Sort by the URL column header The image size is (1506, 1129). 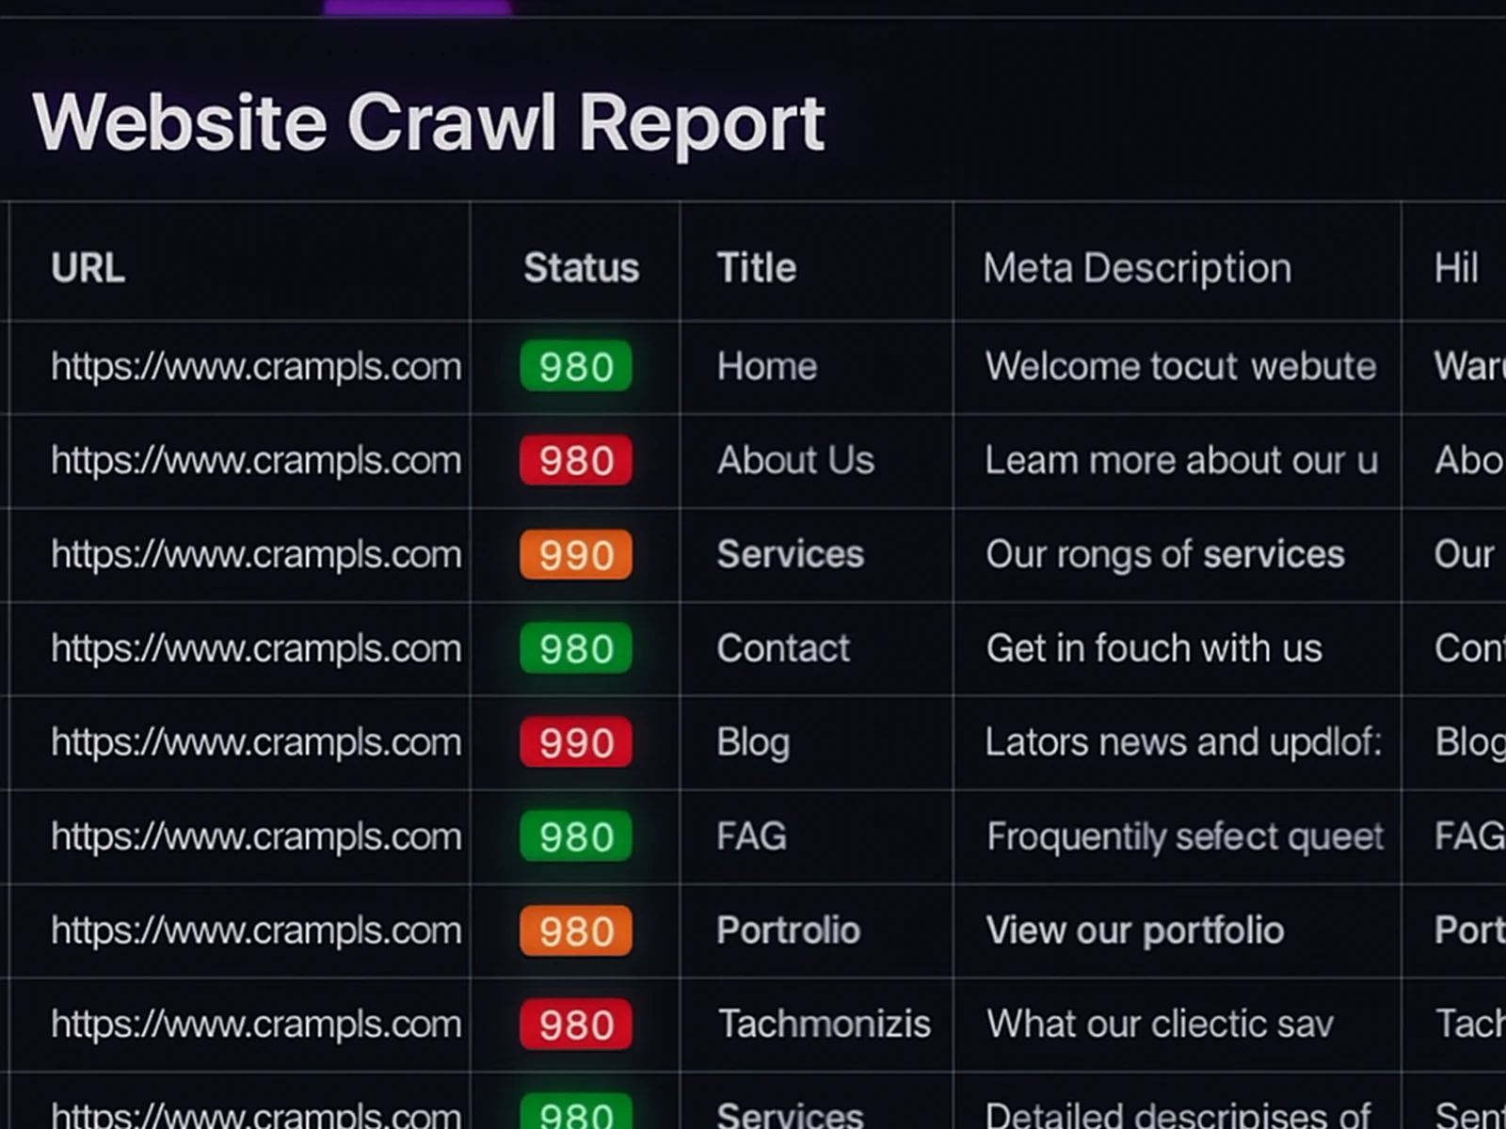click(x=88, y=268)
